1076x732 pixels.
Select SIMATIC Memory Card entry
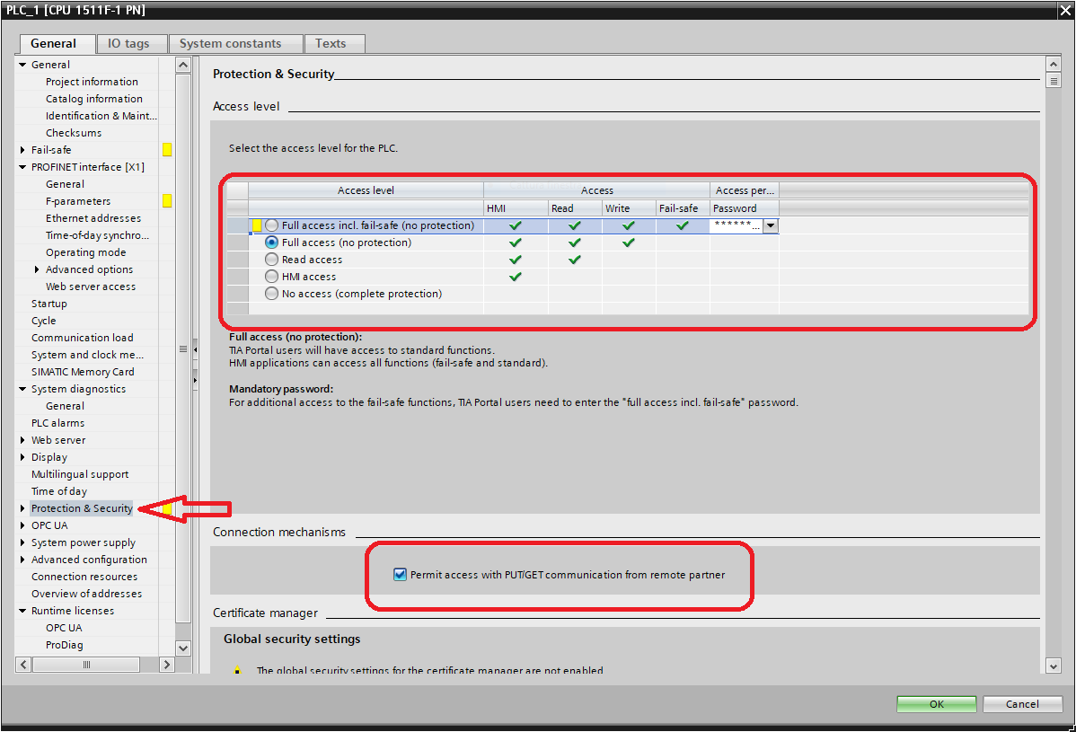click(x=83, y=372)
